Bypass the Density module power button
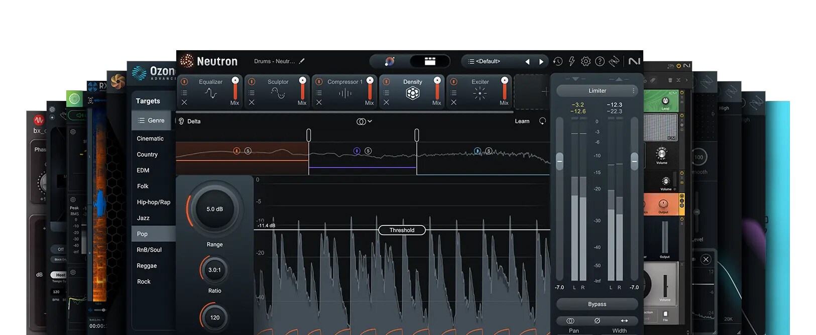The width and height of the screenshot is (816, 335). 386,81
